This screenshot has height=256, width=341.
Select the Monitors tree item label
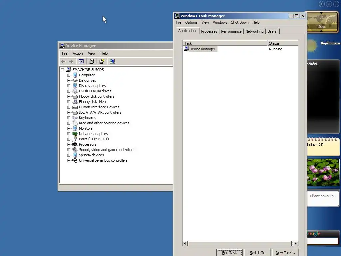[x=86, y=128]
